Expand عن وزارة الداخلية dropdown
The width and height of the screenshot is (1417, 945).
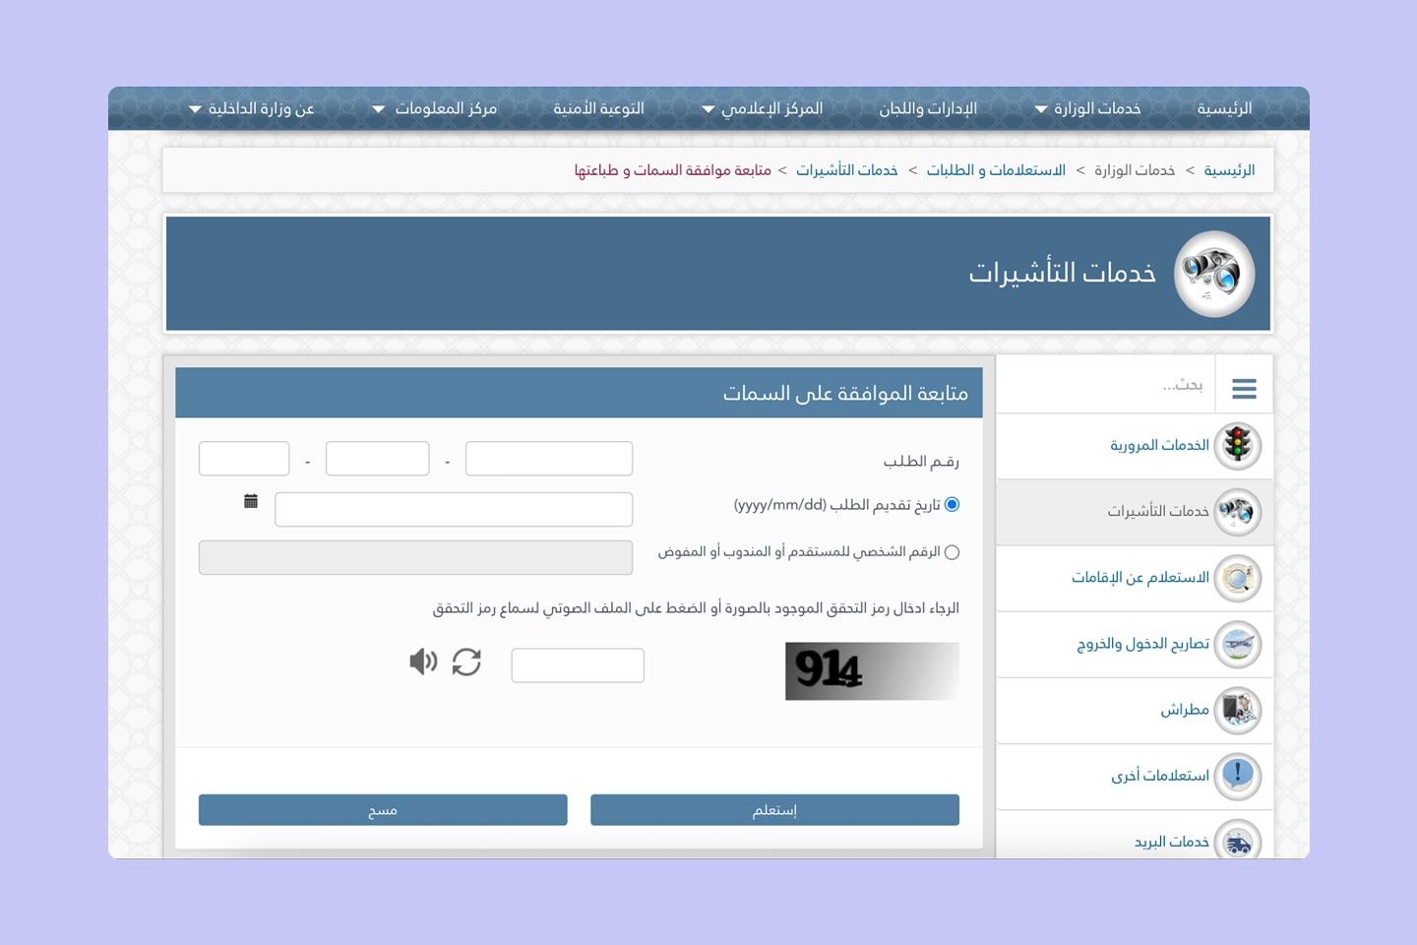point(253,108)
